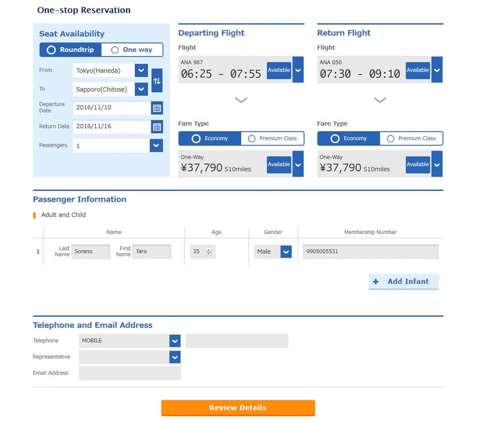Open the Representative dropdown

(174, 357)
